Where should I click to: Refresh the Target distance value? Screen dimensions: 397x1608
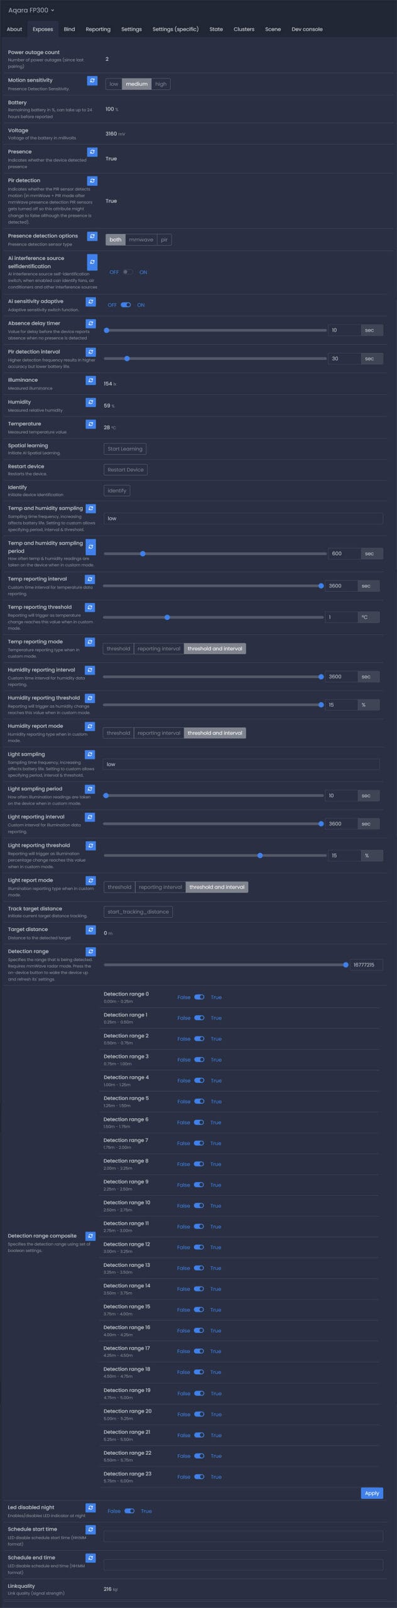(x=90, y=930)
